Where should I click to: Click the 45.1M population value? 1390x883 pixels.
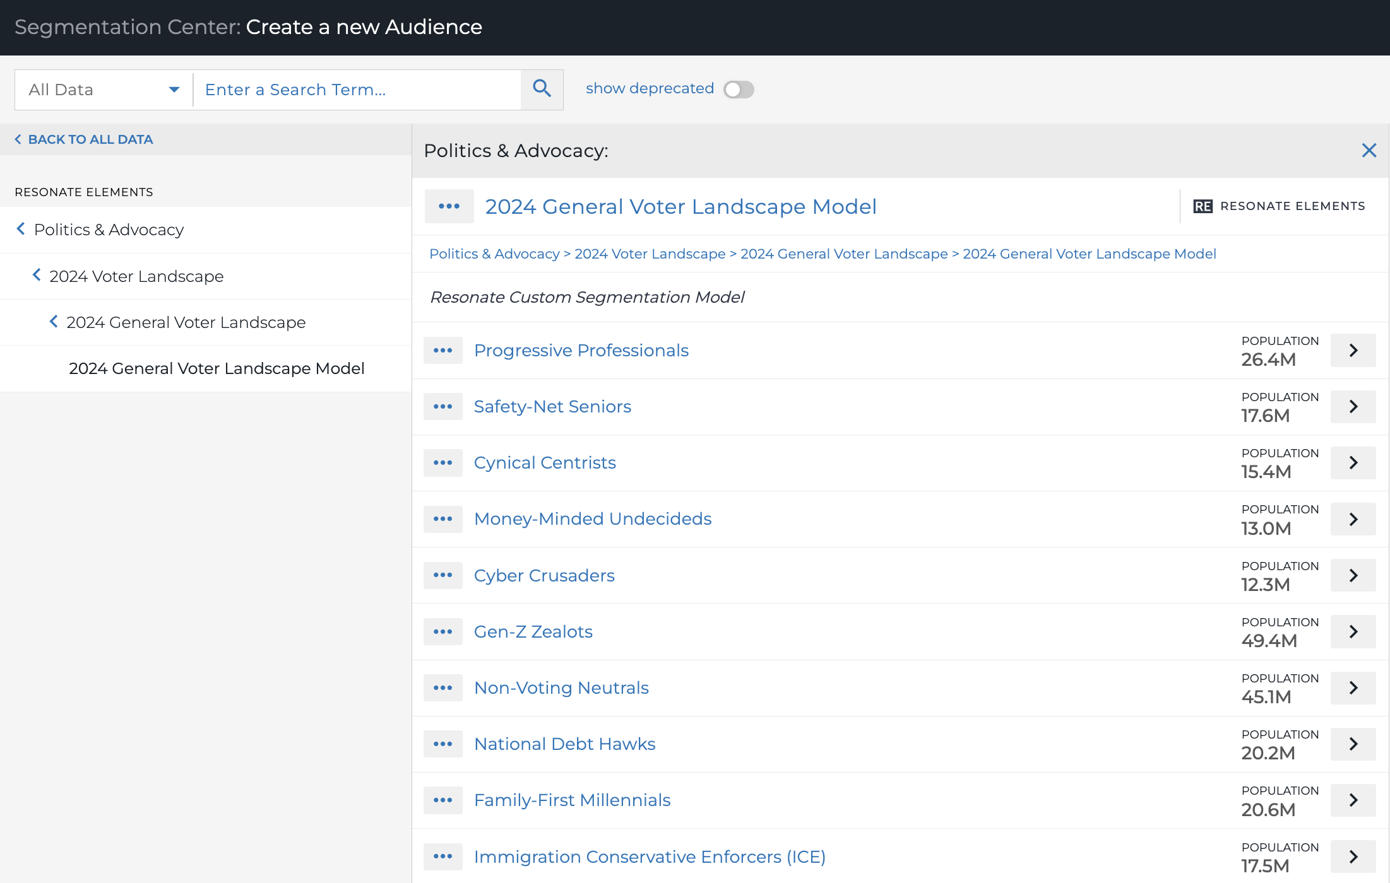[1266, 697]
